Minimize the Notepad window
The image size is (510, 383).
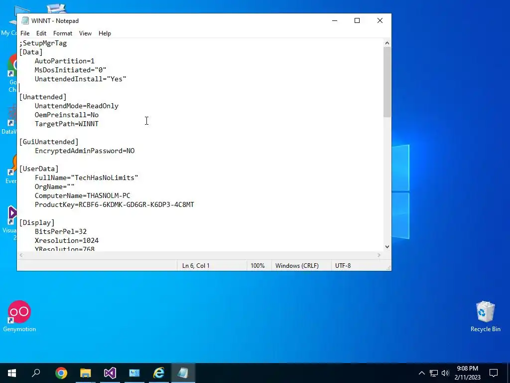click(335, 20)
